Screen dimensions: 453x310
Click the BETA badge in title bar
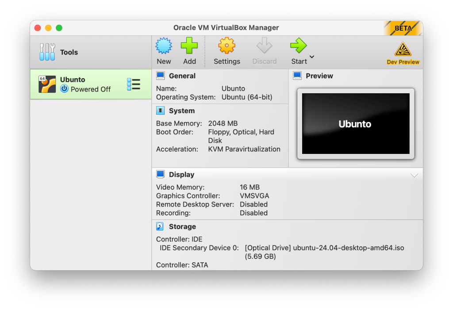click(403, 28)
